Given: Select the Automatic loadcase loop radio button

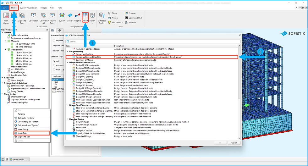Looking at the screenshot, I should (x=54, y=65).
